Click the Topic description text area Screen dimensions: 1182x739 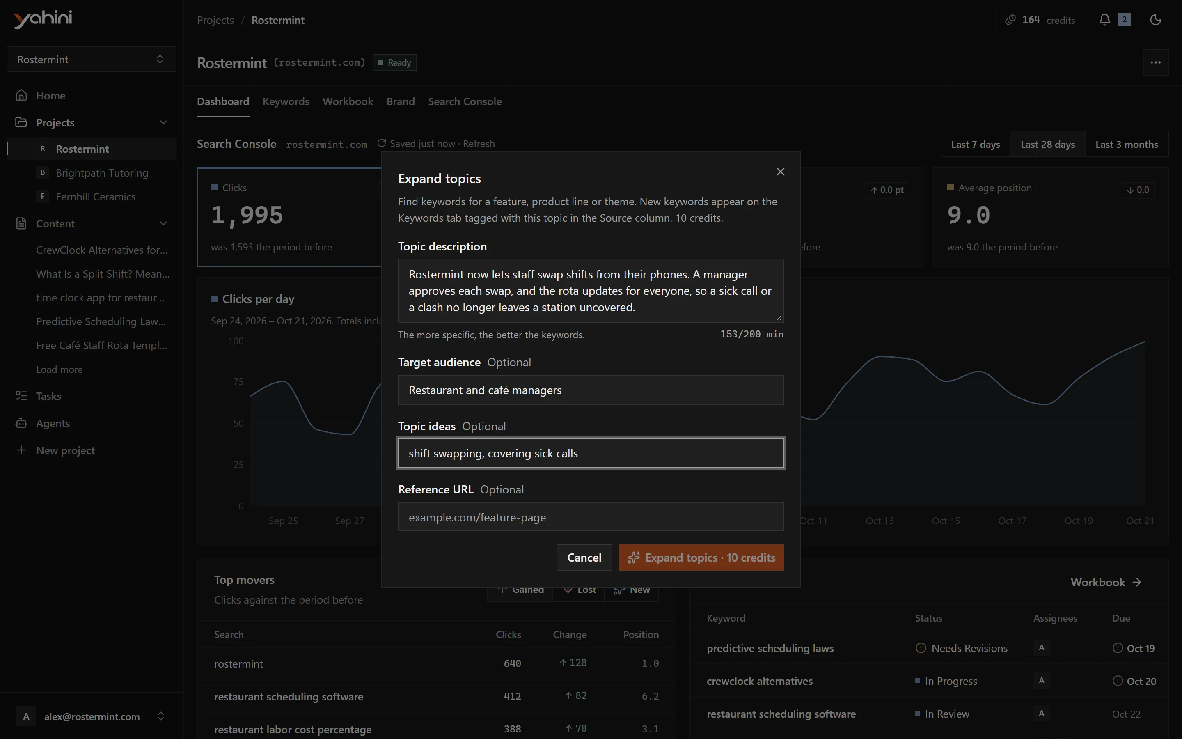[x=591, y=291]
